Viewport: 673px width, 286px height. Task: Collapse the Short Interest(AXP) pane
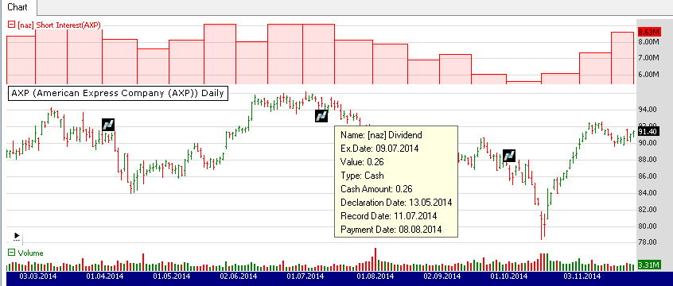point(12,25)
